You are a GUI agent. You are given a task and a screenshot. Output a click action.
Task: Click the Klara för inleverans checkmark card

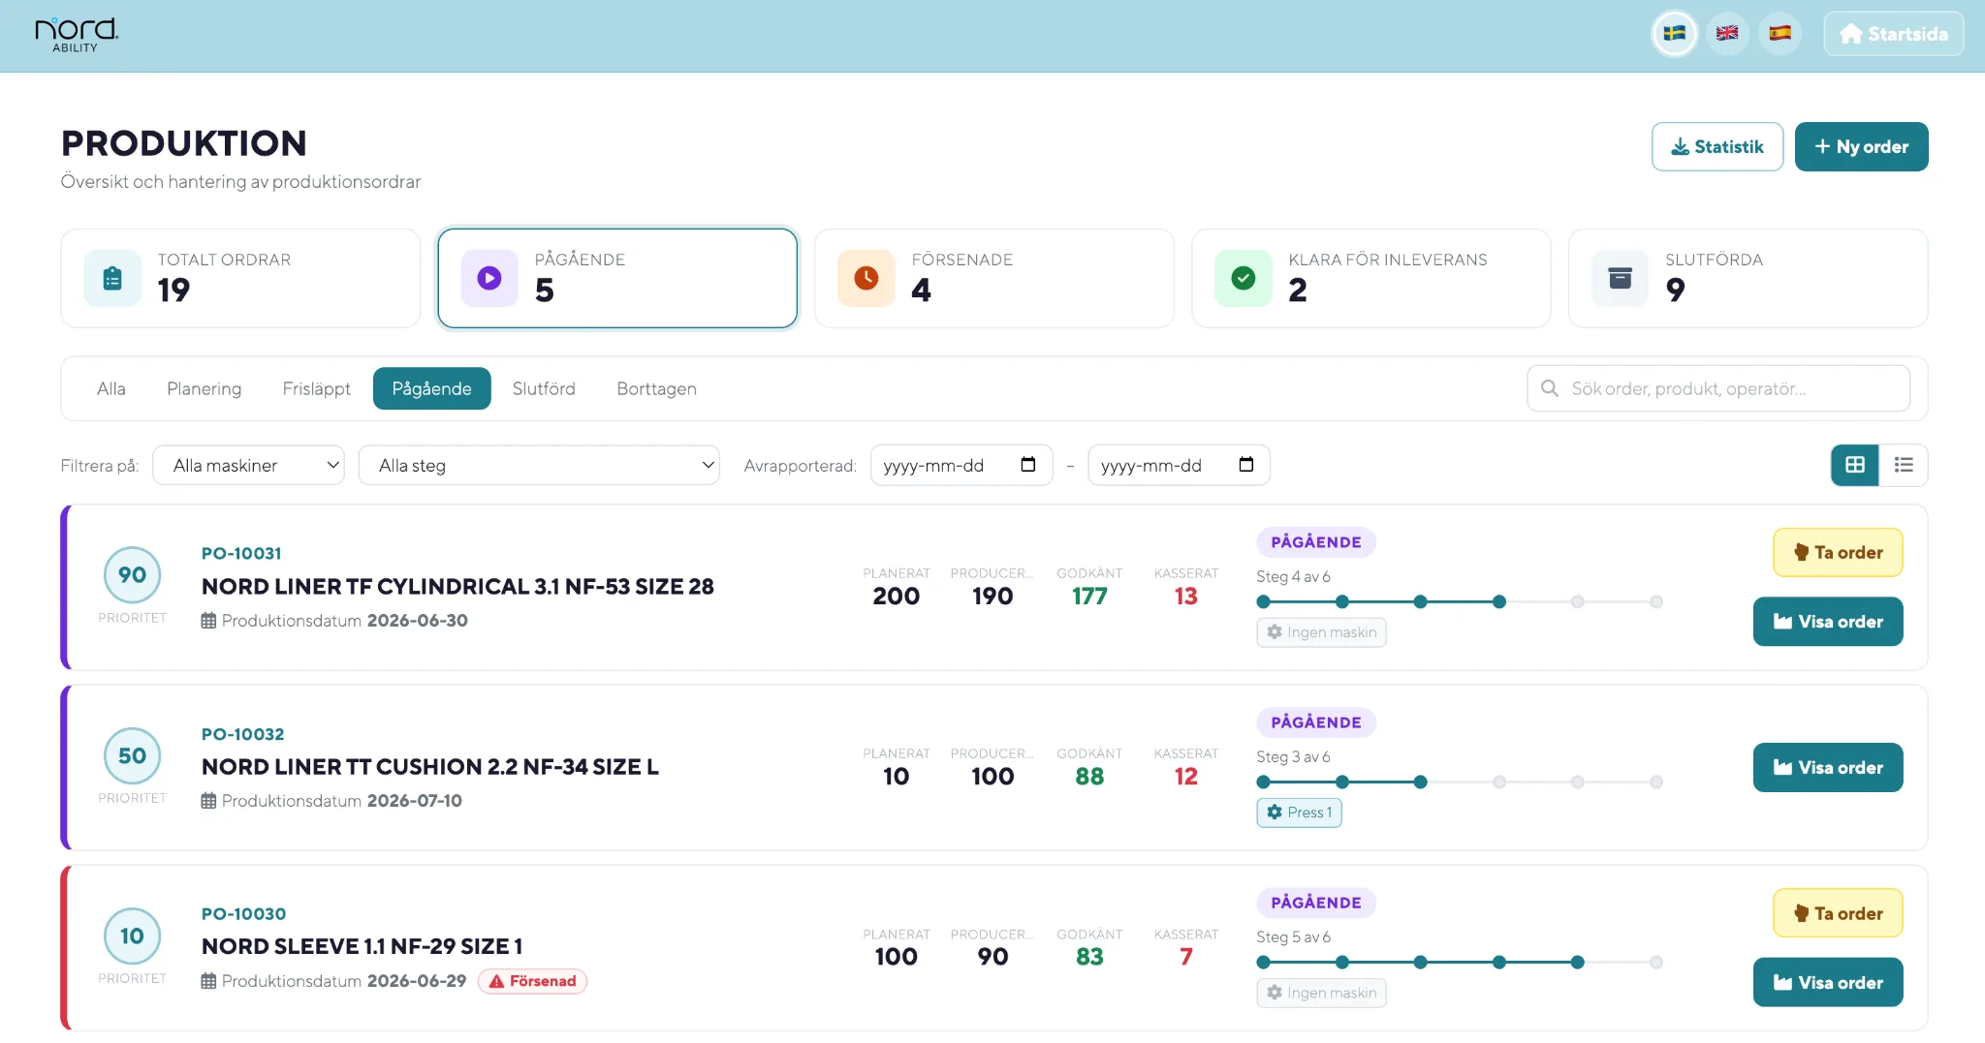1371,278
